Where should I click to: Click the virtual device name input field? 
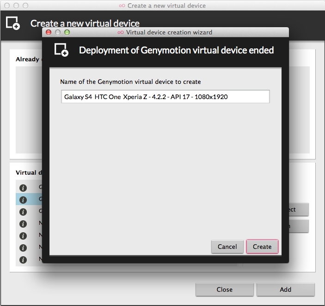point(165,96)
